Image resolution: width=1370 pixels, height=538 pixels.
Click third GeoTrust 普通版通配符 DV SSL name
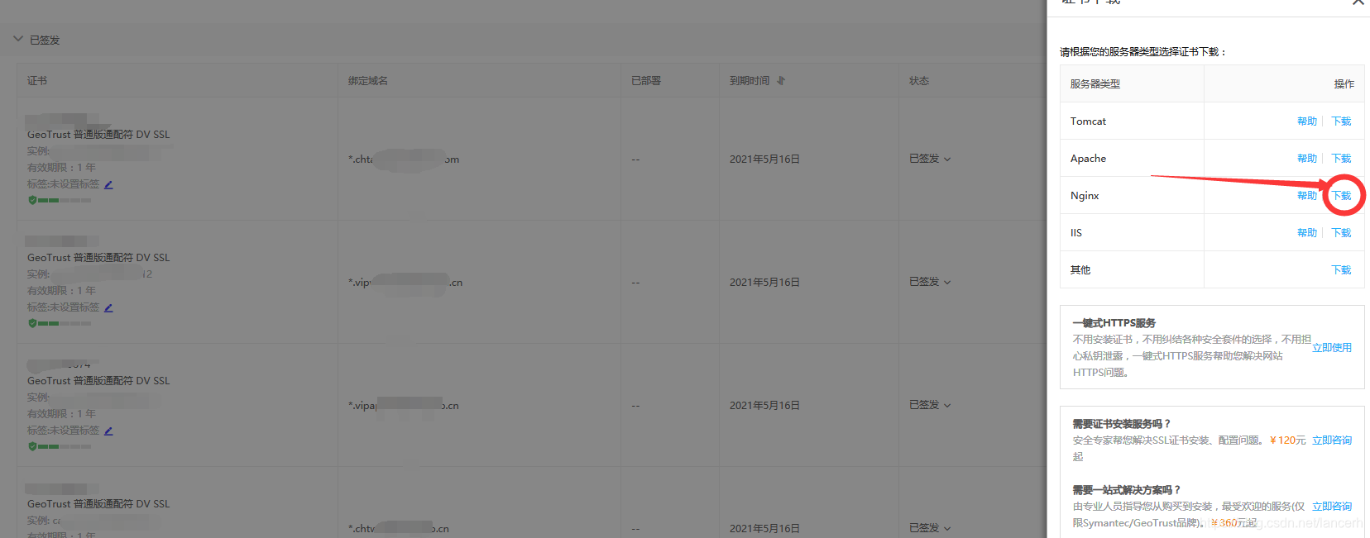(x=98, y=381)
